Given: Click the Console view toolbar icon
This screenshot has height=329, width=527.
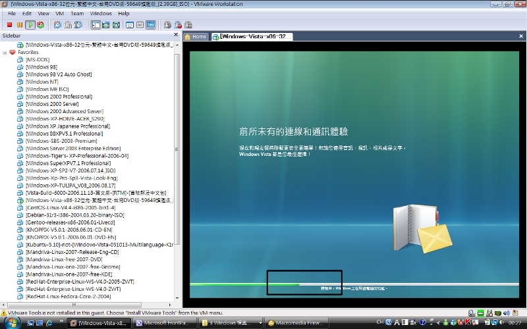Looking at the screenshot, I should 151,25.
